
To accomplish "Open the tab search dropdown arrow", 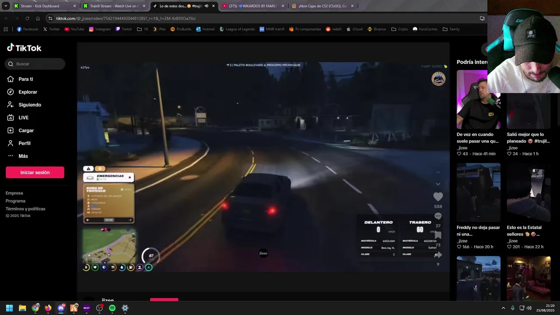I will click(6, 6).
